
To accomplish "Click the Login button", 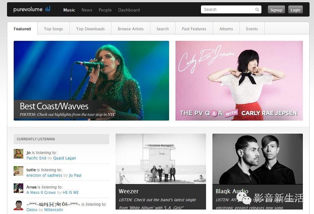I will tap(296, 10).
